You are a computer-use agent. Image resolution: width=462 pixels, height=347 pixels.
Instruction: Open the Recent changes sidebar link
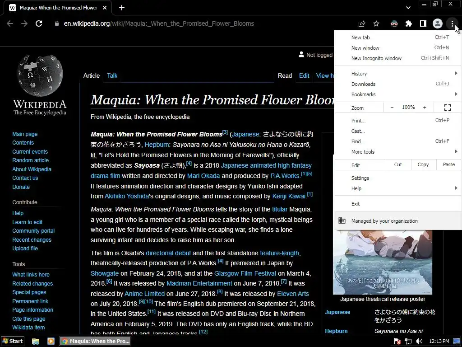[x=32, y=239]
